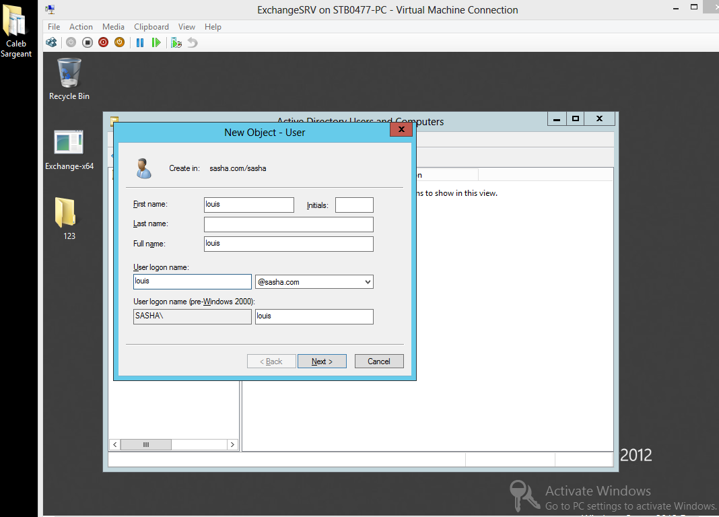Image resolution: width=719 pixels, height=517 pixels.
Task: Open the Action menu
Action: point(81,26)
